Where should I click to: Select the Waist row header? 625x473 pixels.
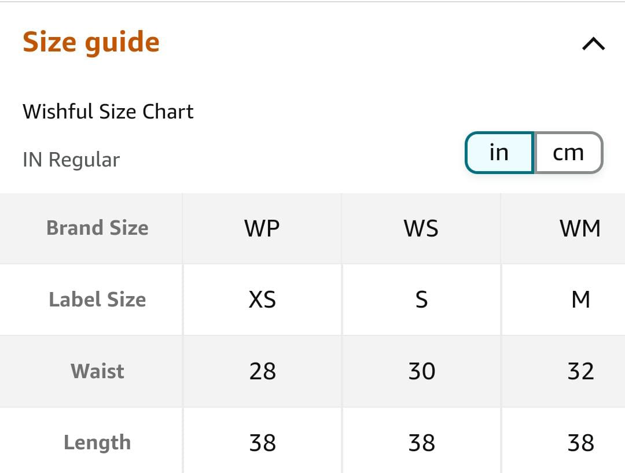97,371
